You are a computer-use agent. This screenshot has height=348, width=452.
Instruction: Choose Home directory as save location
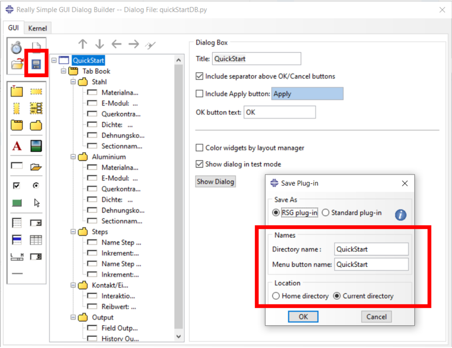275,296
